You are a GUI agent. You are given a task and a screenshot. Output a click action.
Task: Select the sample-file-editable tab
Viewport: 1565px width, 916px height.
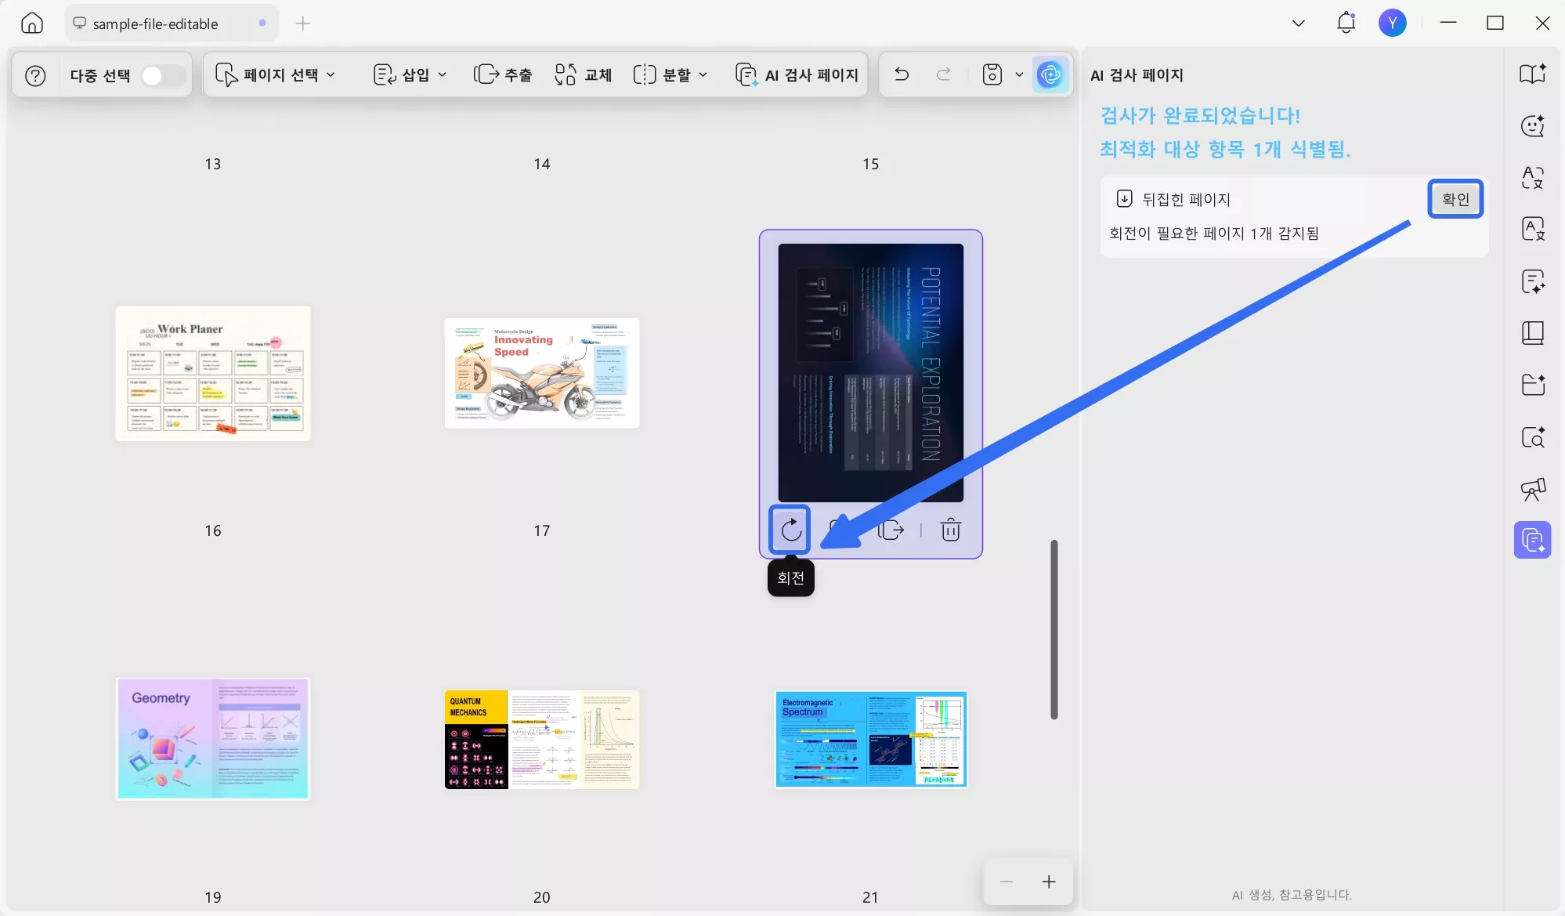coord(155,24)
